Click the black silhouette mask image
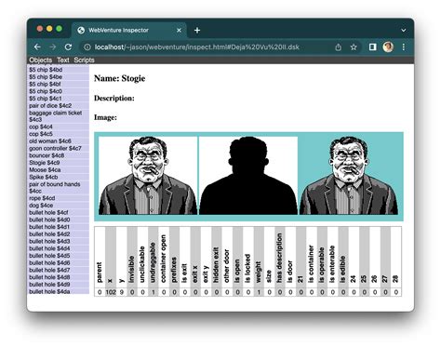The image size is (441, 347). pos(248,176)
